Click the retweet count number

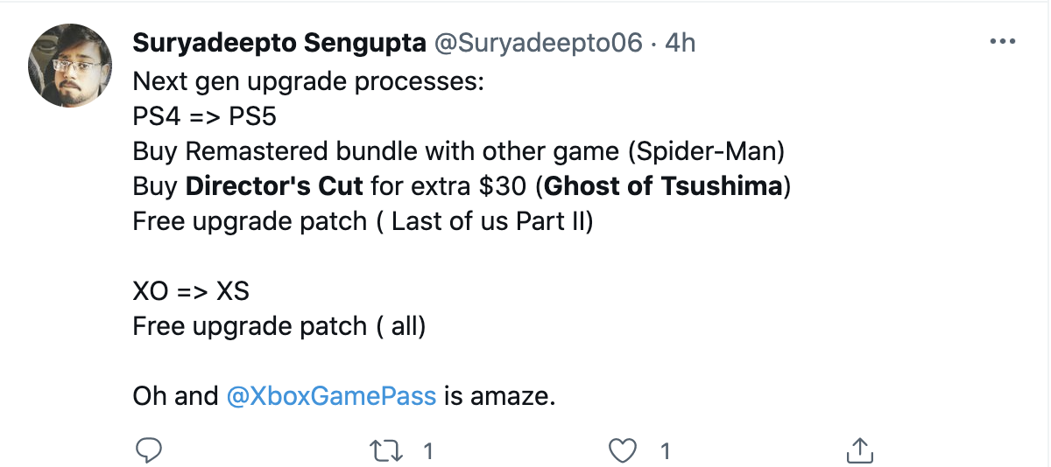[428, 451]
